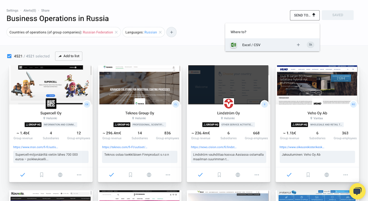Add a new filter with the plus button
The height and width of the screenshot is (201, 368).
[171, 32]
